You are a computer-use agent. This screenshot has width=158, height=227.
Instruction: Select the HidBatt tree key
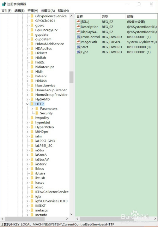pyautogui.click(x=41, y=53)
